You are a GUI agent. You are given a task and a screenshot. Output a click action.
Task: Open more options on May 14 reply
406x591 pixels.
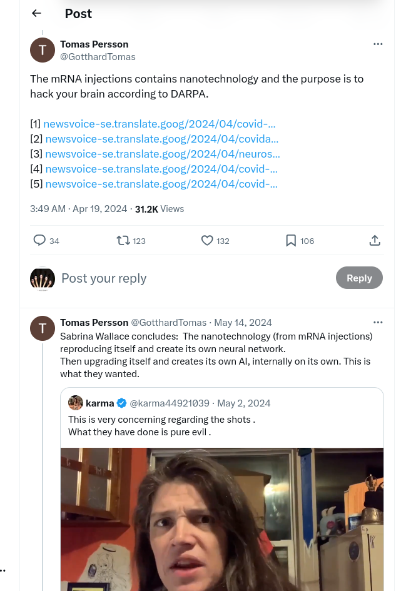pyautogui.click(x=378, y=322)
